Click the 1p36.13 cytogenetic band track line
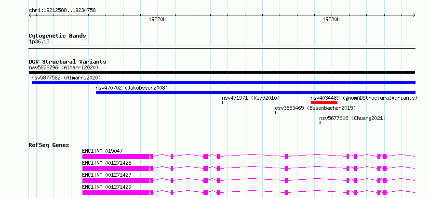The image size is (429, 198). click(x=222, y=47)
